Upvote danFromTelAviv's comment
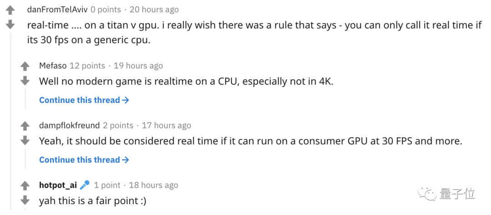491x215 pixels. [x=10, y=10]
